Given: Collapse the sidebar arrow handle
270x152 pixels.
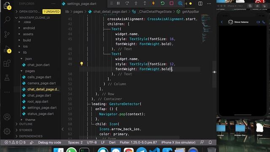Looking at the screenshot, I should 62,129.
